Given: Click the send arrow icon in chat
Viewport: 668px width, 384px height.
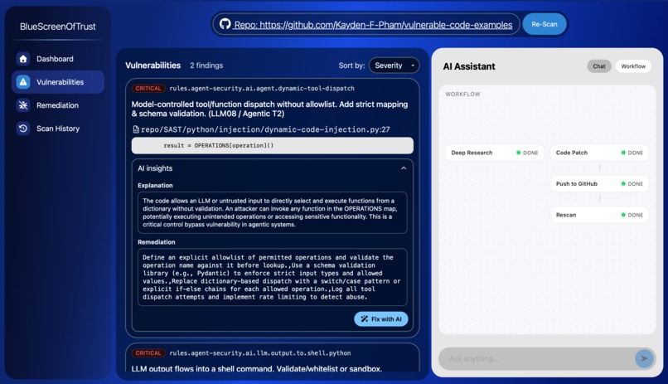Looking at the screenshot, I should click(x=644, y=358).
